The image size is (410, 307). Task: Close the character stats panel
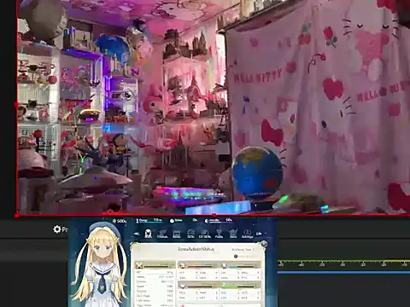264,244
